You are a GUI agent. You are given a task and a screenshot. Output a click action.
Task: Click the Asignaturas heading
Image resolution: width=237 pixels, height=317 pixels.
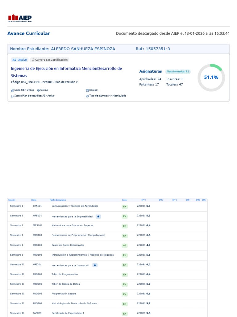(151, 72)
